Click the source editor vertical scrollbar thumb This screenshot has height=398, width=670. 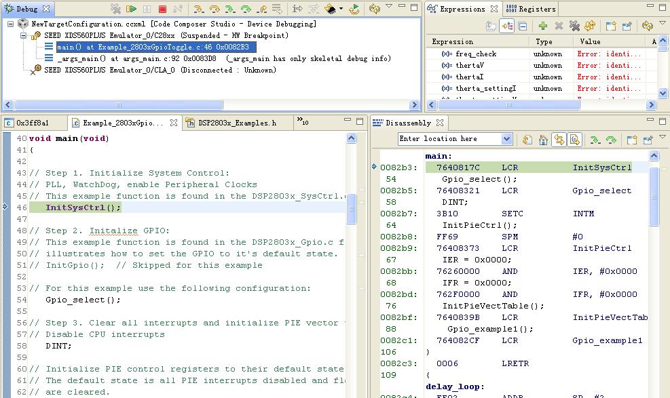pos(351,209)
